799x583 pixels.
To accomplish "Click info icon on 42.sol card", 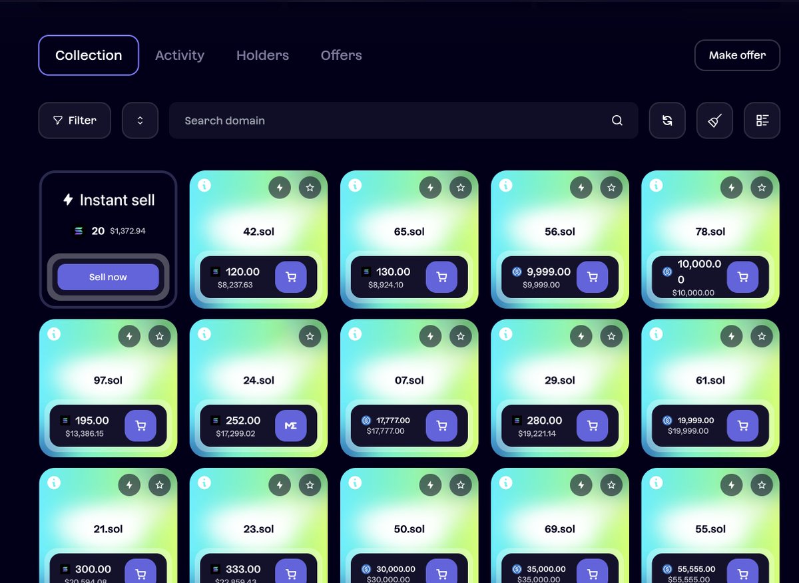I will coord(204,185).
